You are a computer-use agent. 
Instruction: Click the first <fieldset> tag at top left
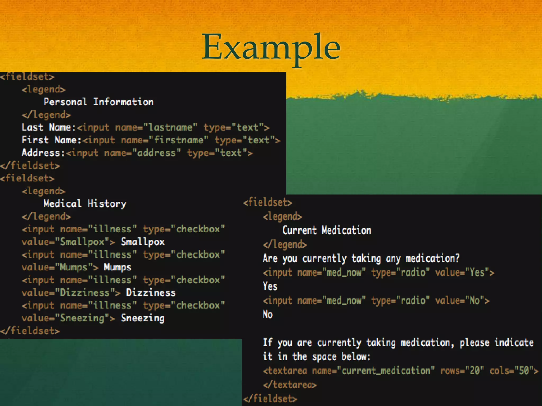(27, 76)
